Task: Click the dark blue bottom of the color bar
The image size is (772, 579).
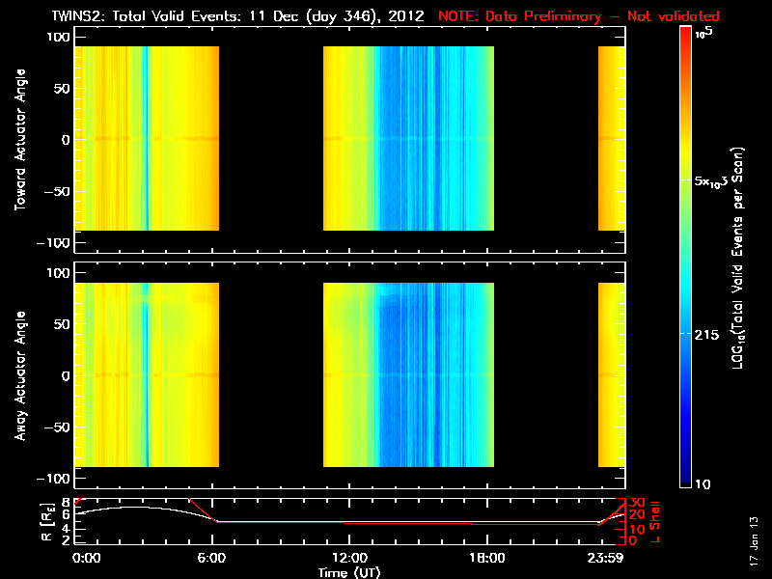Action: 686,478
